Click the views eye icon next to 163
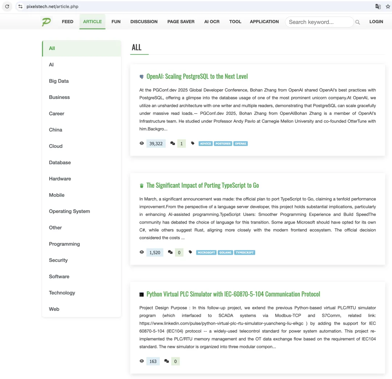This screenshot has height=379, width=392. click(142, 361)
